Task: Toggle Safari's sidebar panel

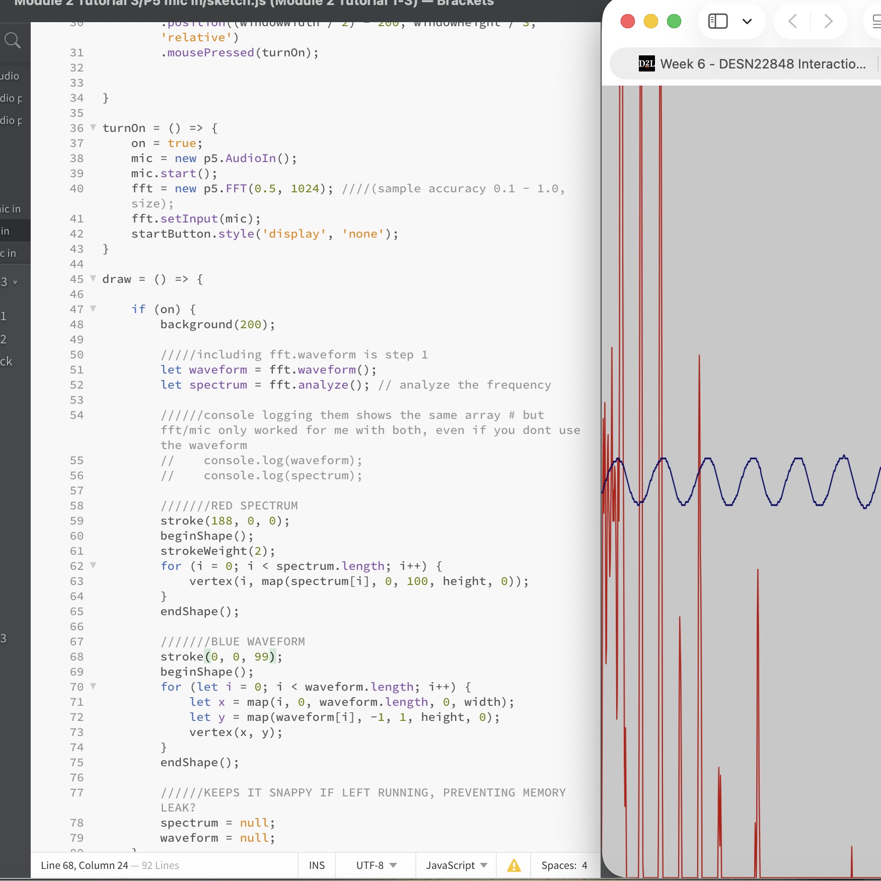Action: pyautogui.click(x=718, y=21)
